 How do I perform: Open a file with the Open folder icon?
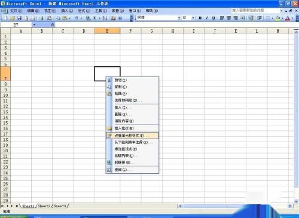tap(13, 19)
